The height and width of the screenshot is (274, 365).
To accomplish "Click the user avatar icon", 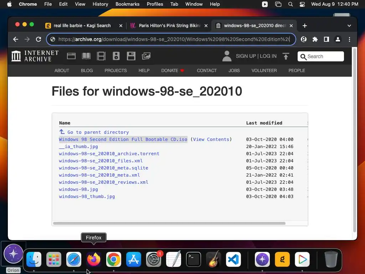I will 227,56.
